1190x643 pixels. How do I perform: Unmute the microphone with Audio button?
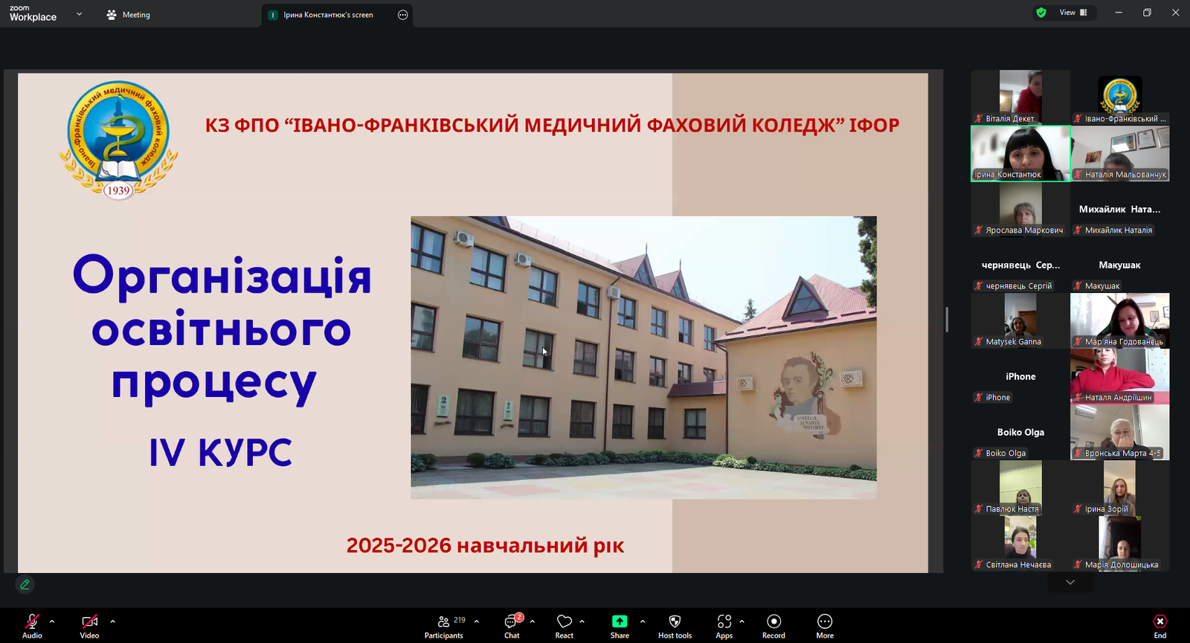coord(32,625)
